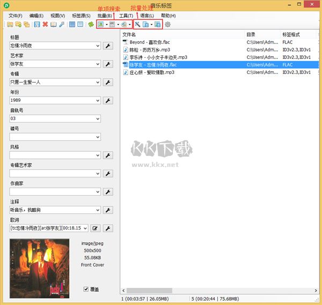The width and height of the screenshot is (322, 305).
Task: Click the 目录 column header
Action: tap(262, 35)
